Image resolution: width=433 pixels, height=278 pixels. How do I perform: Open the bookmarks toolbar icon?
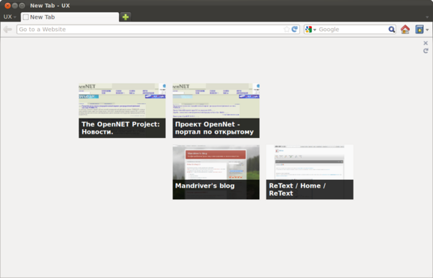[419, 30]
